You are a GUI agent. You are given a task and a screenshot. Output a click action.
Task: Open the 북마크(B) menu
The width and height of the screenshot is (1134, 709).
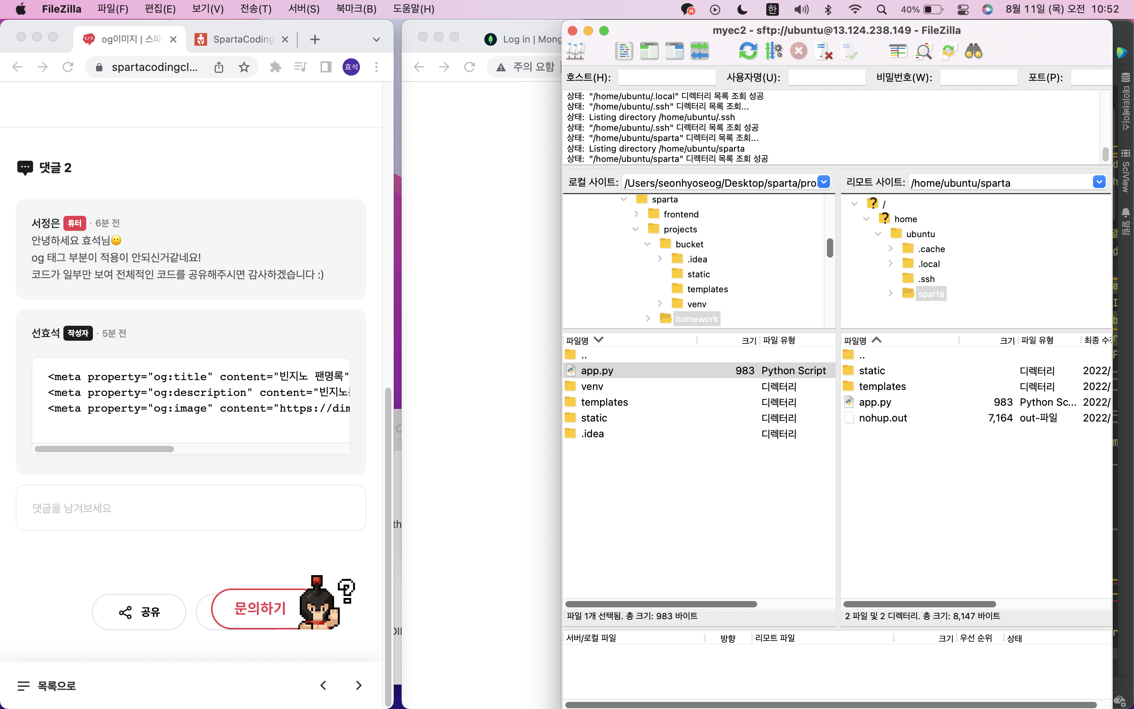(356, 9)
